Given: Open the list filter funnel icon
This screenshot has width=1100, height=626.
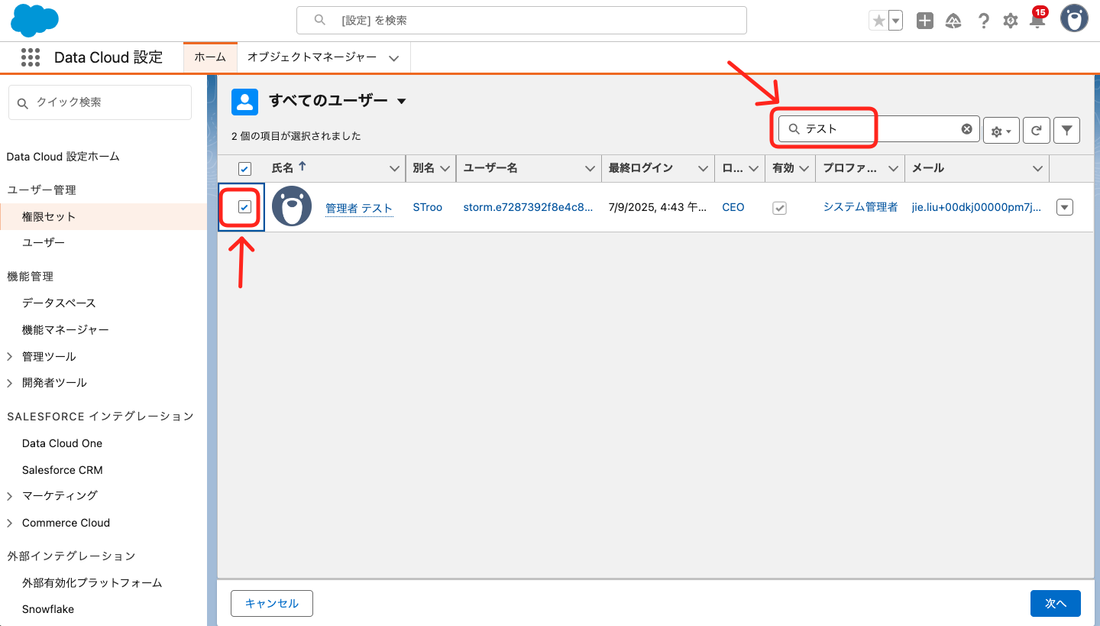Looking at the screenshot, I should pyautogui.click(x=1066, y=131).
